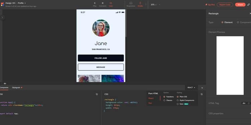The height and width of the screenshot is (125, 251).
Task: Copy the JSX code with clipboard icon
Action: point(97,94)
